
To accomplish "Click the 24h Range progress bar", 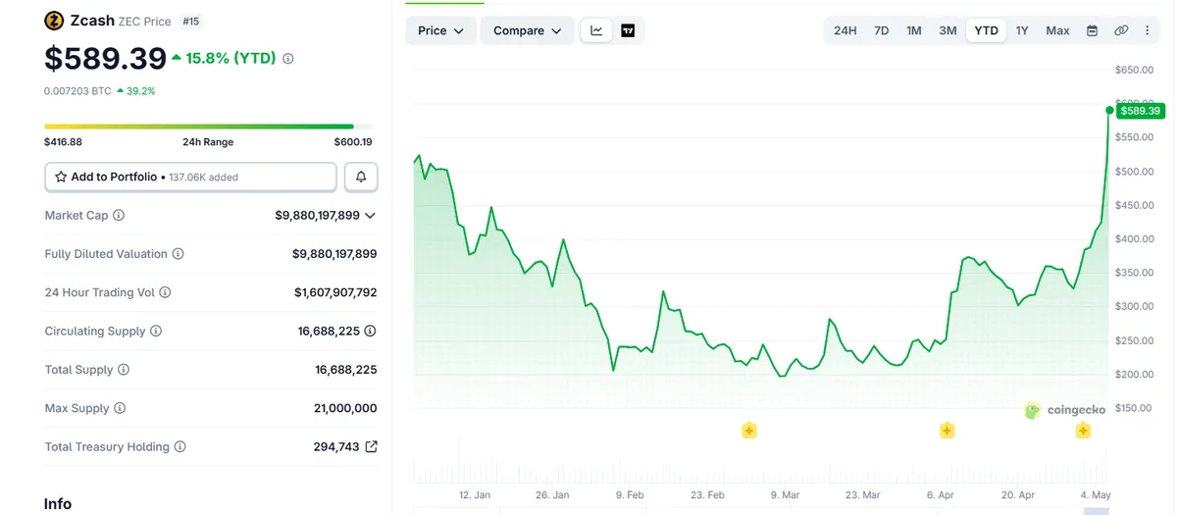I will pos(208,127).
